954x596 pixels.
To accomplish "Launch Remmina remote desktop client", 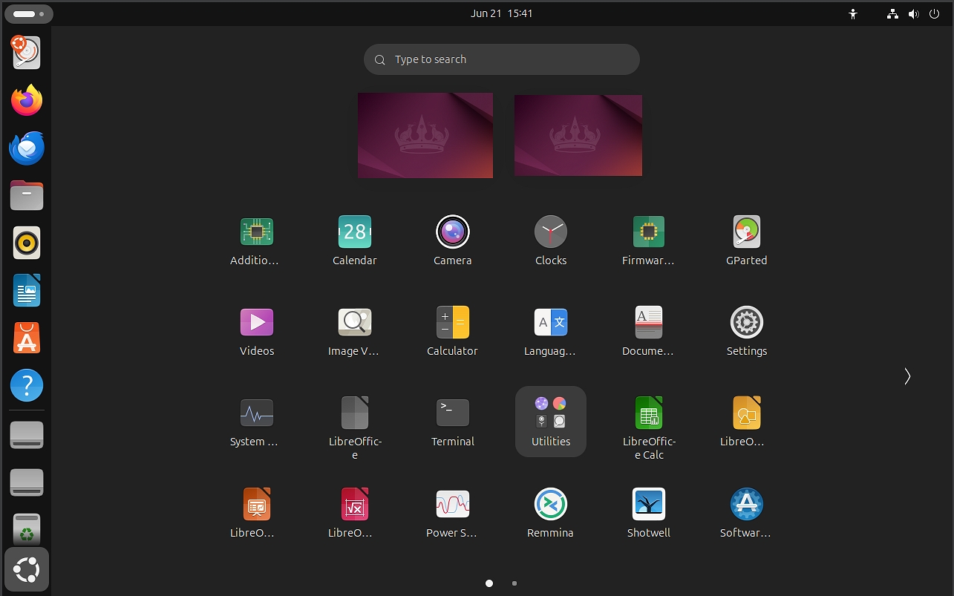I will tap(550, 505).
